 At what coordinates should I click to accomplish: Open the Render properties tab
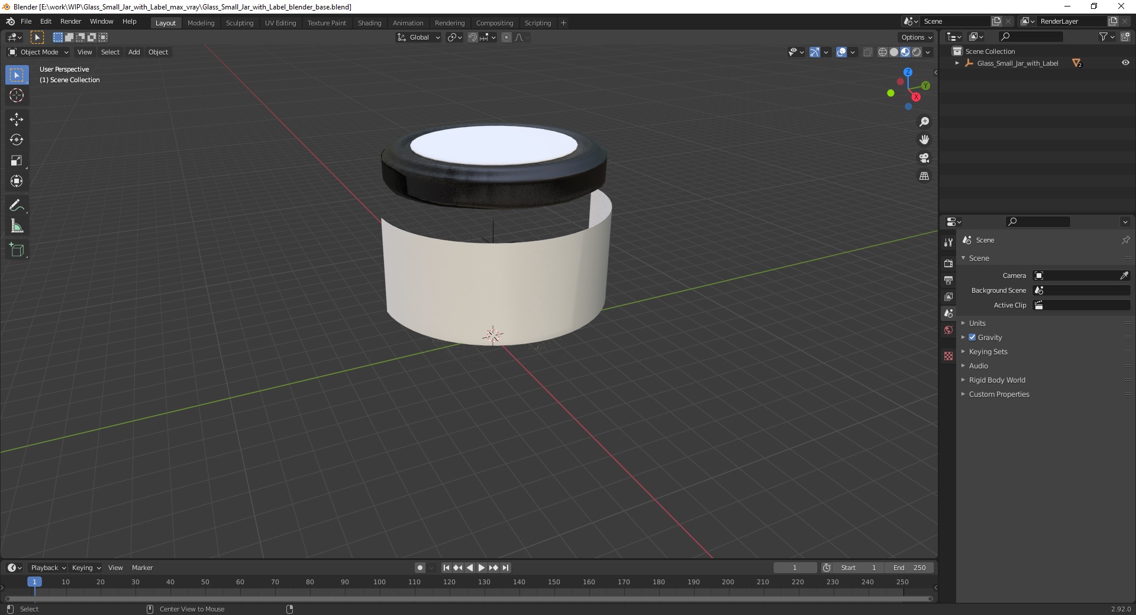pyautogui.click(x=948, y=263)
